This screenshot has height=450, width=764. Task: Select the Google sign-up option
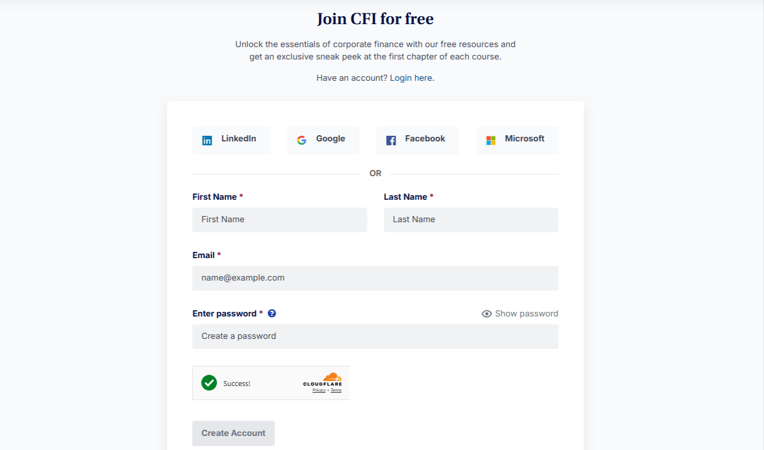click(x=302, y=140)
